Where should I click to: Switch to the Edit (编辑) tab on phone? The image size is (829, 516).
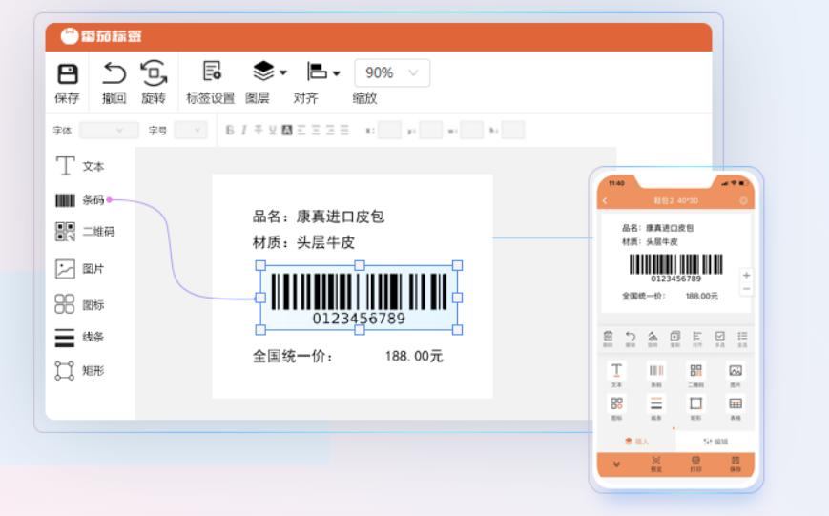715,442
